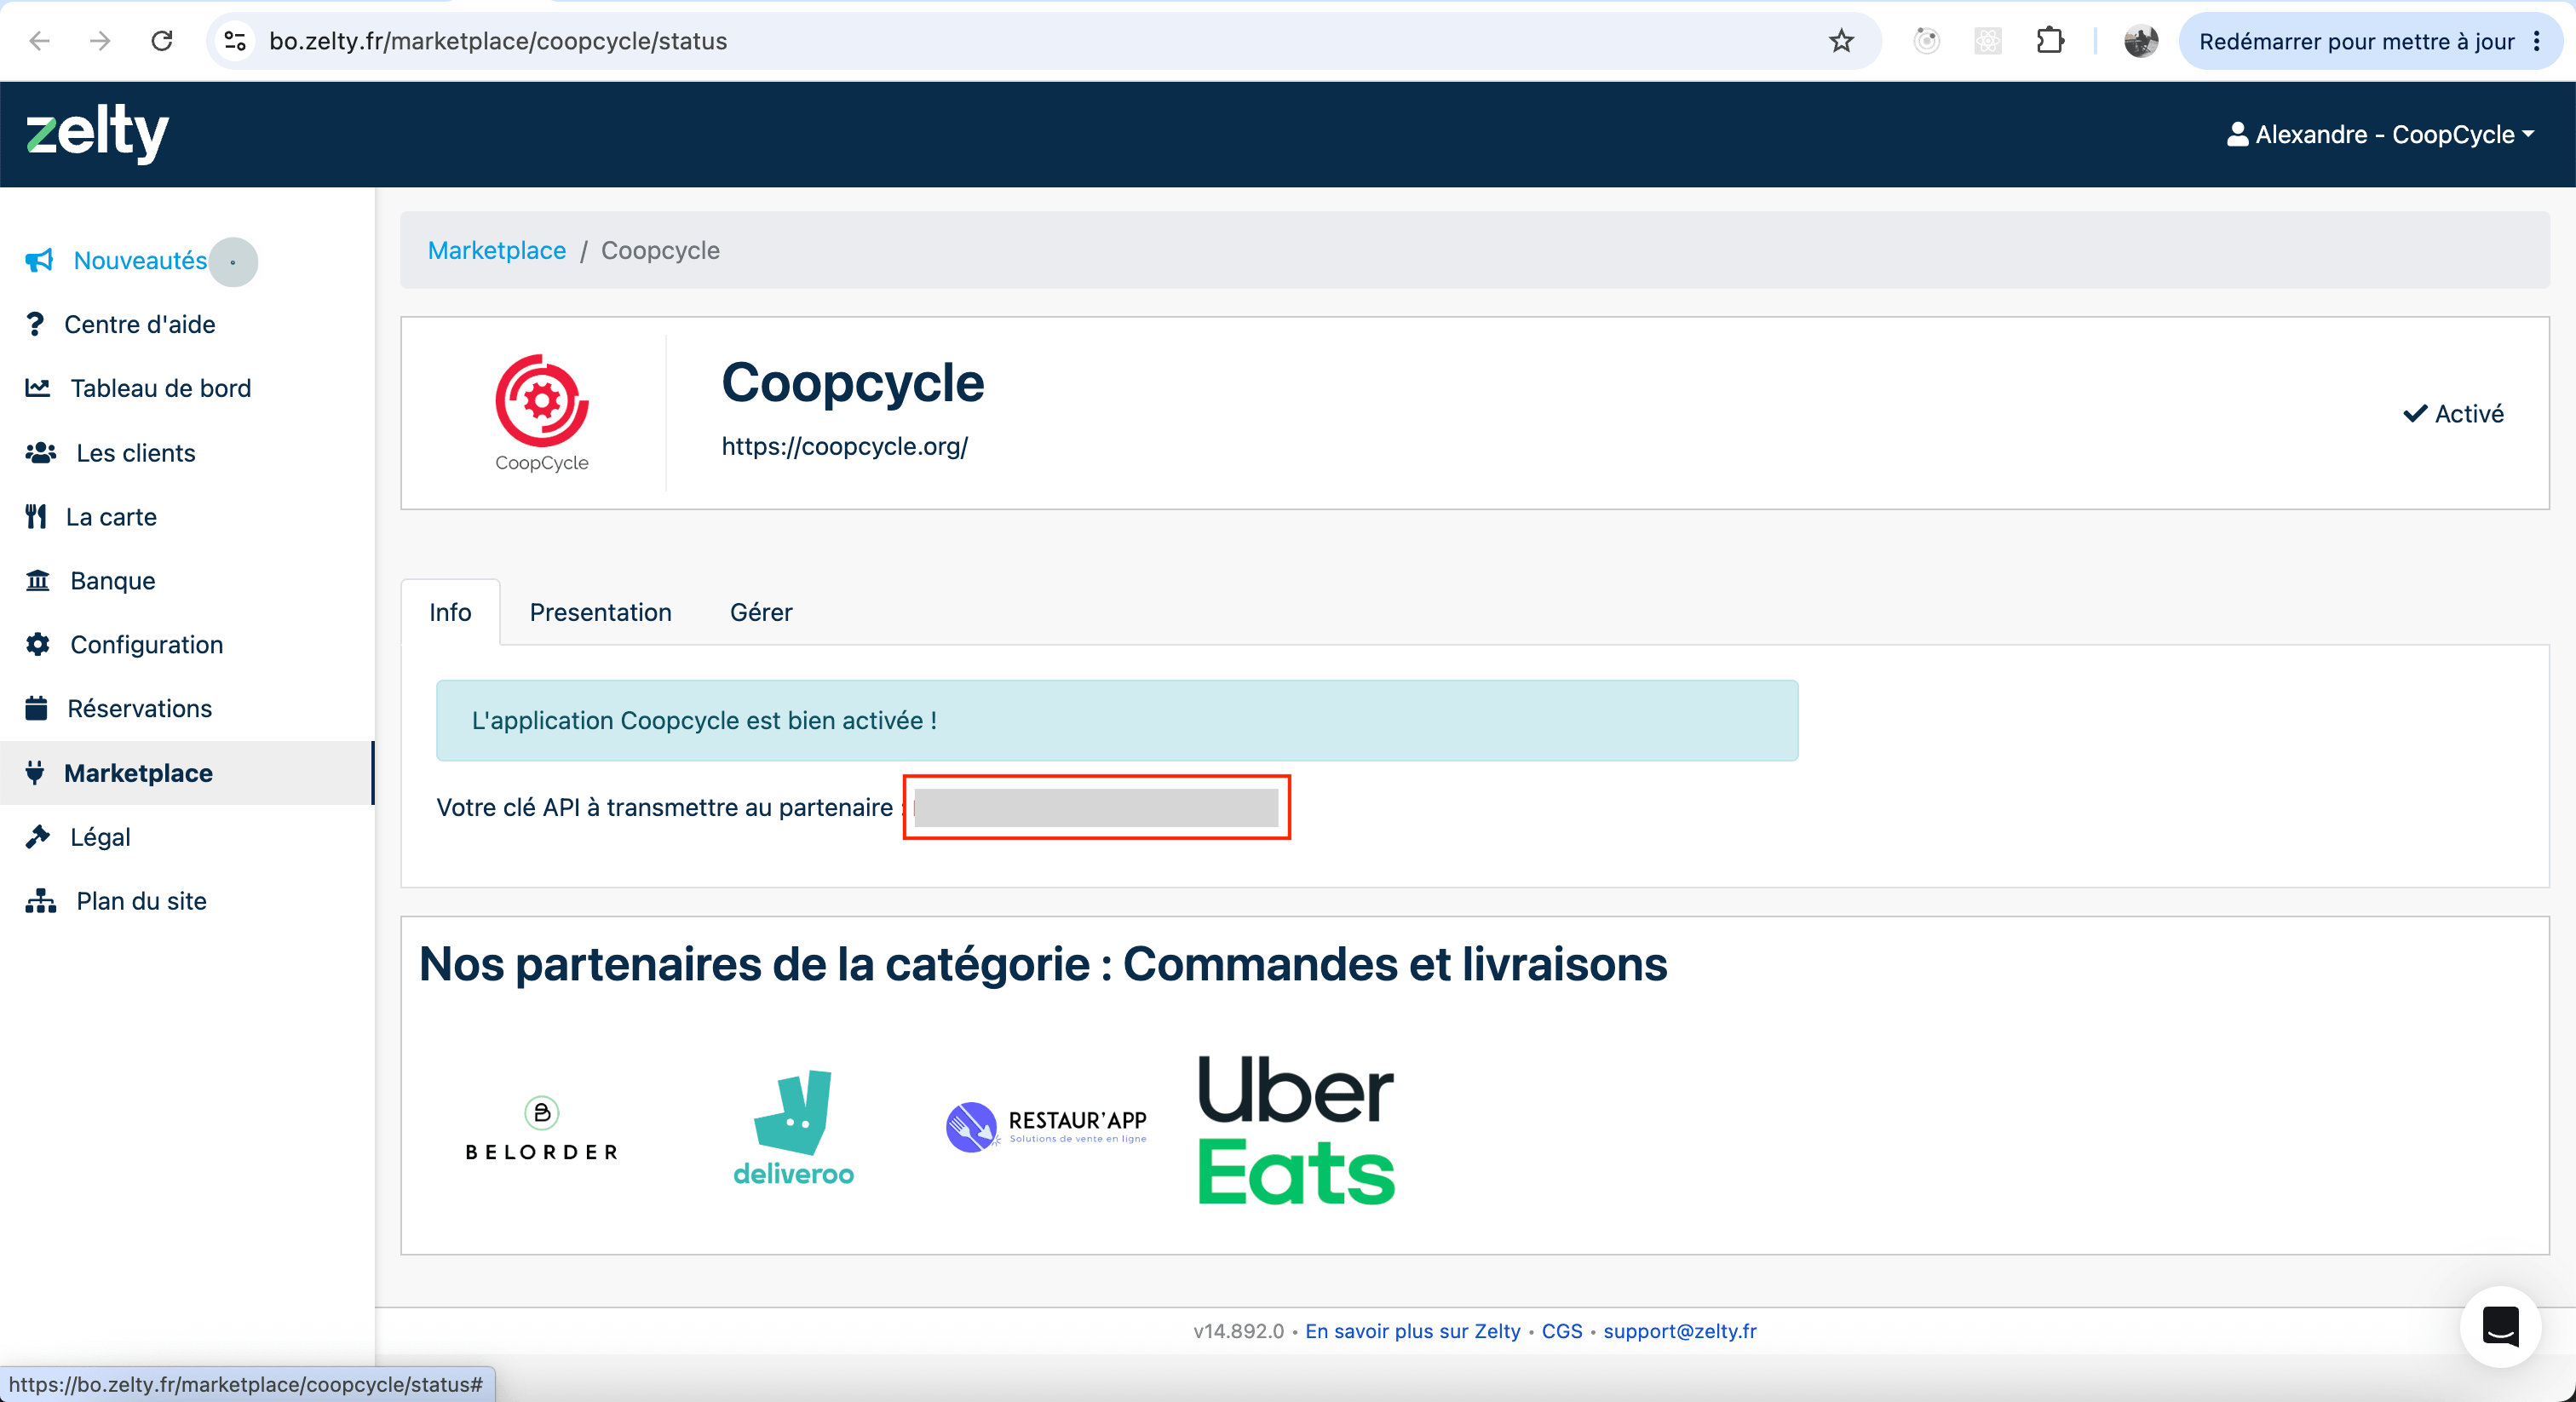The image size is (2576, 1402).
Task: Open Chrome profile avatar
Action: point(2141,41)
